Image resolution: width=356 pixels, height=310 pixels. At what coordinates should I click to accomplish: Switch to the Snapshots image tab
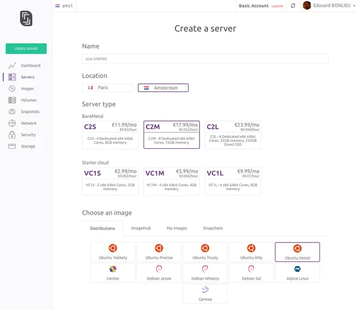213,228
